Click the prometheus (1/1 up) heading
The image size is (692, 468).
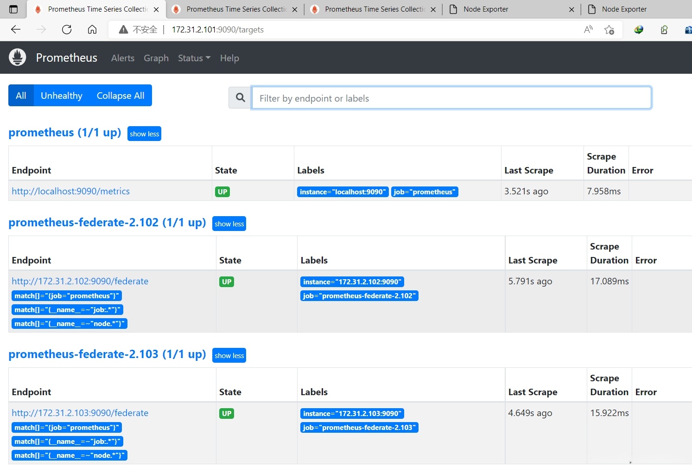(x=65, y=133)
